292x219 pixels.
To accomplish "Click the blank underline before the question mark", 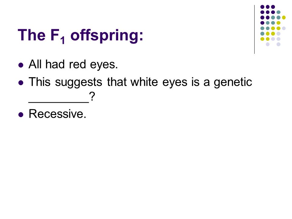I will (x=59, y=102).
